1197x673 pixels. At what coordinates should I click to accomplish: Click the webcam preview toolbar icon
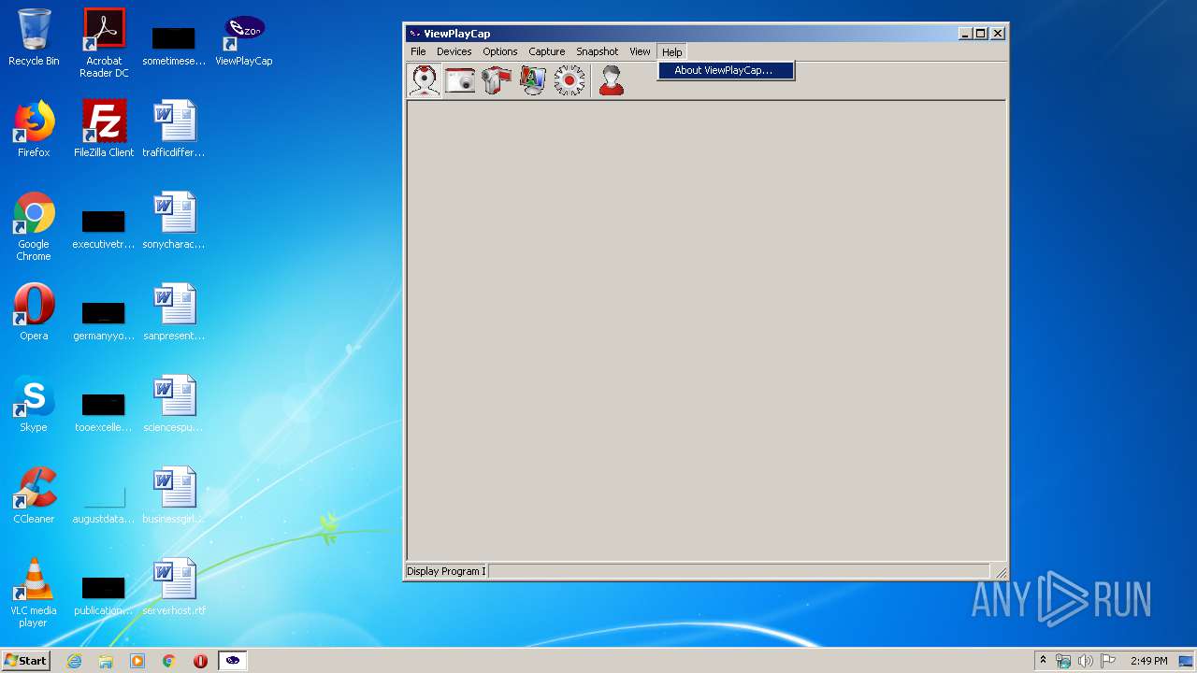pos(425,80)
